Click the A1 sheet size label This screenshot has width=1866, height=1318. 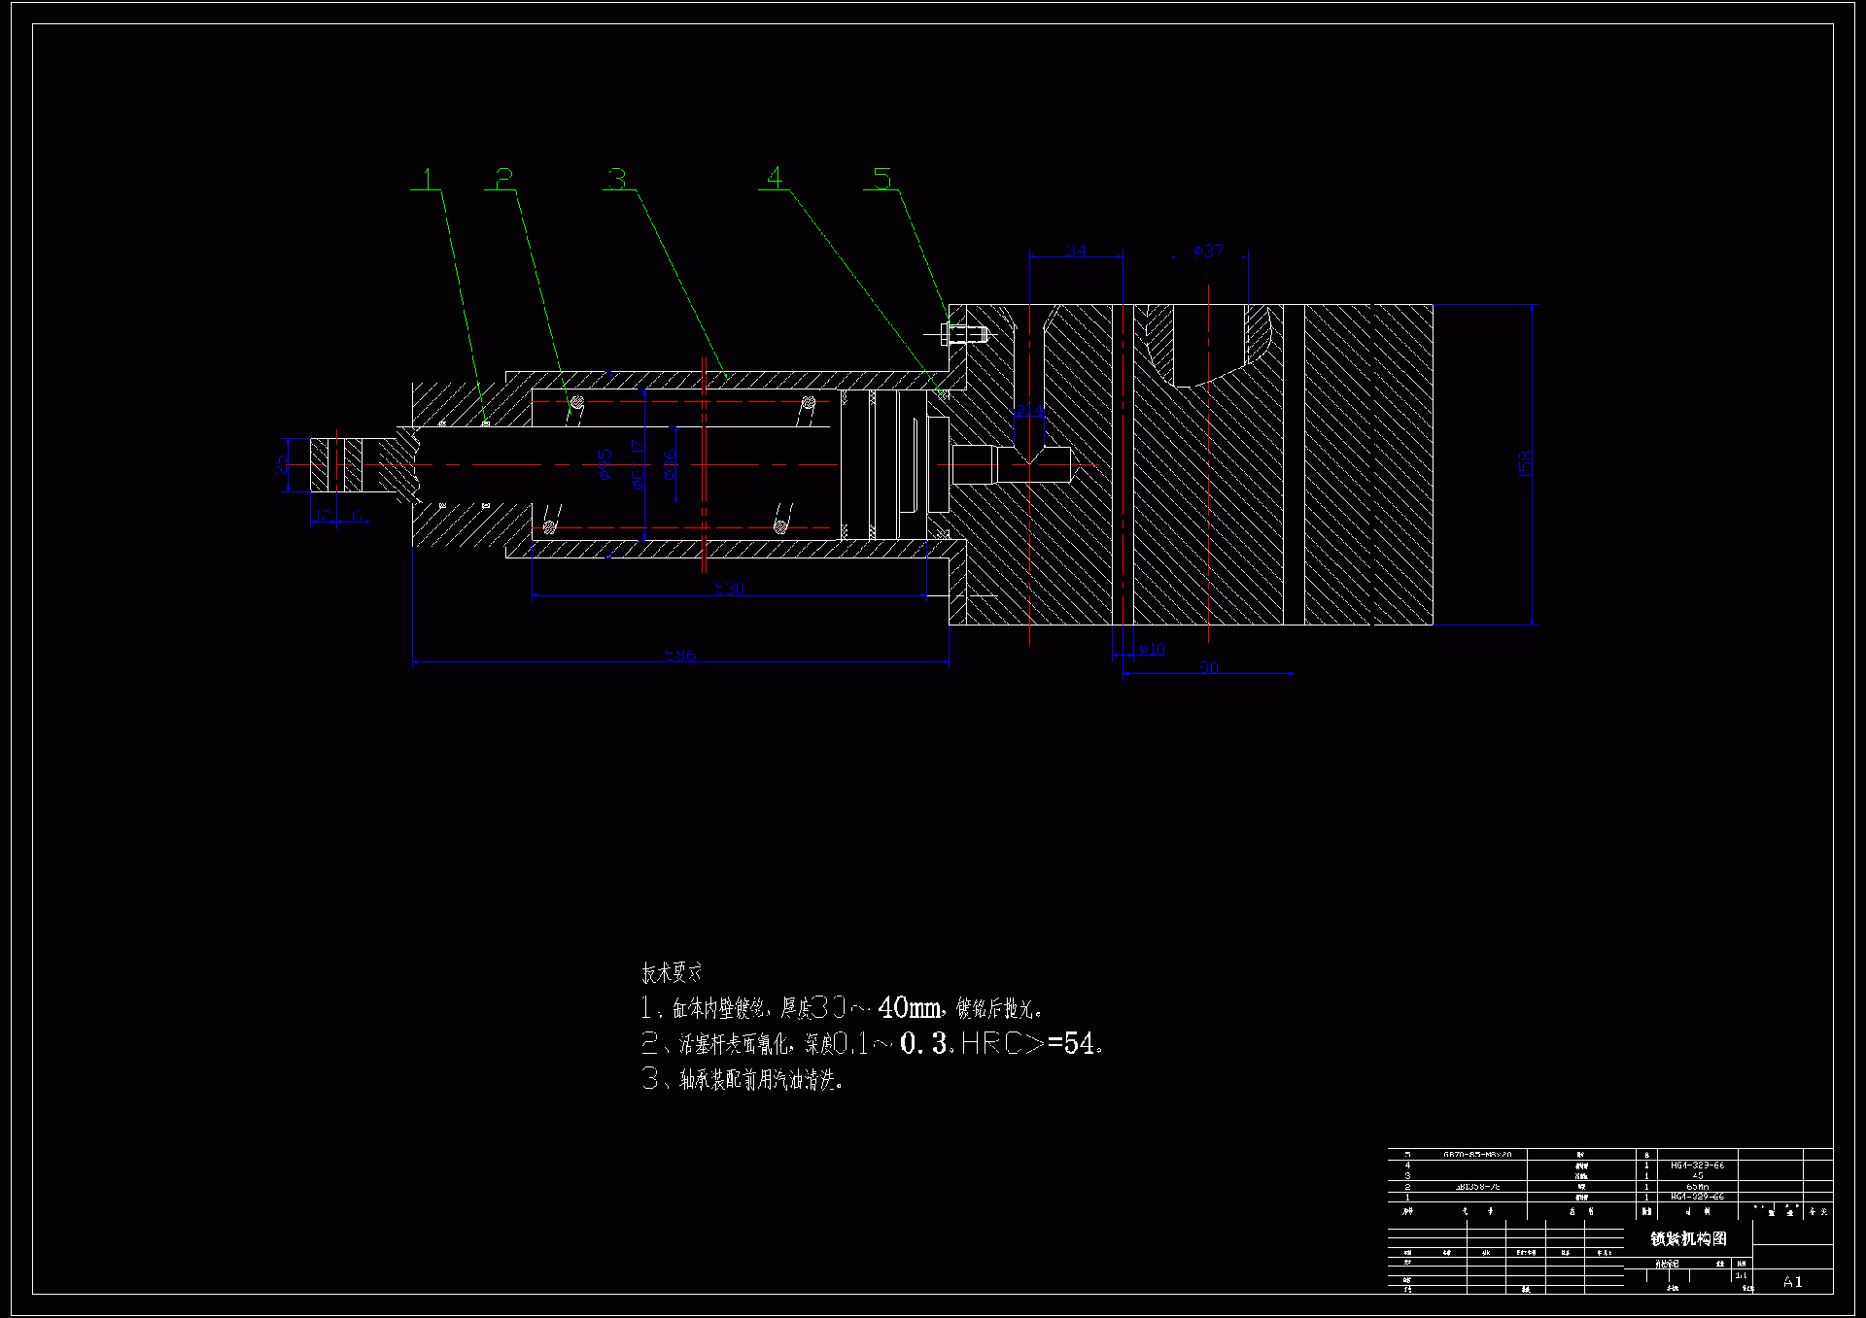point(1792,1282)
